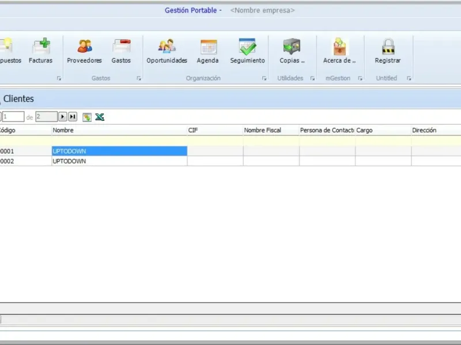
Task: Sort by the Persona de Contacto header
Action: point(327,131)
